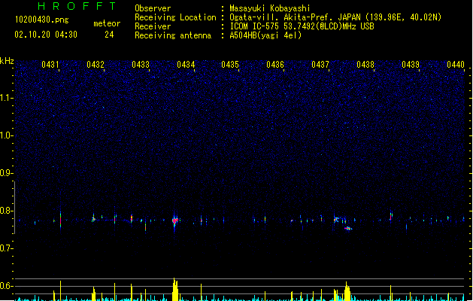Click the 1.1 kHz axis label
473x301 pixels.
6,98
